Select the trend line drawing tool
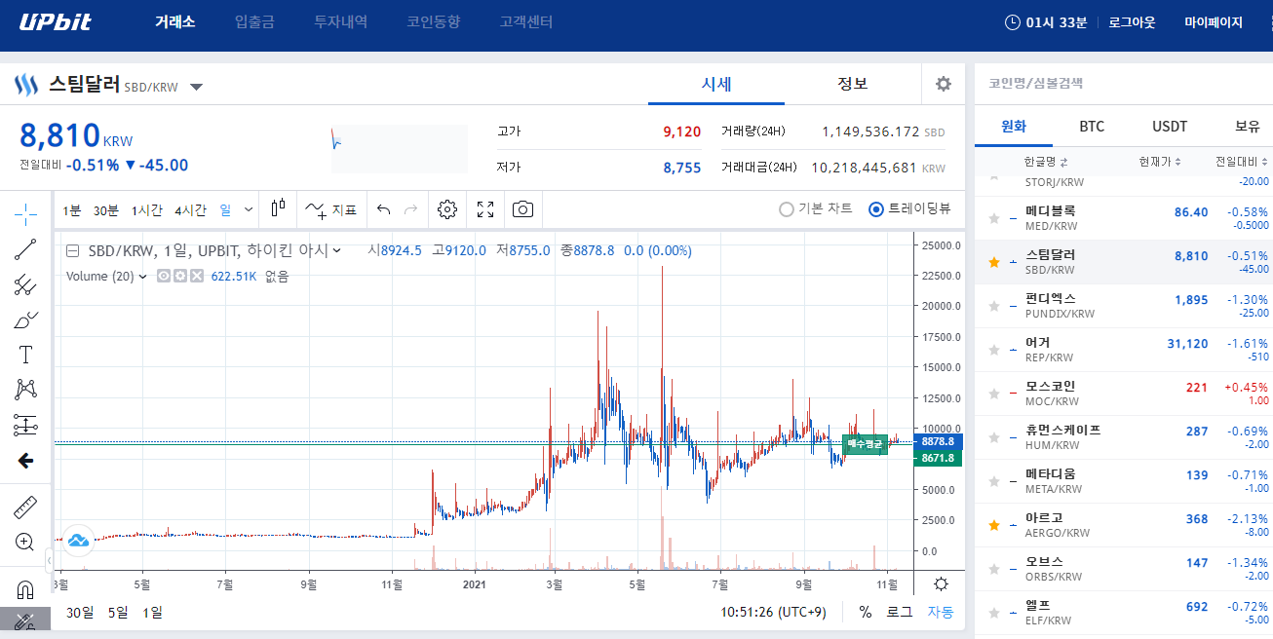This screenshot has width=1273, height=639. pos(25,249)
